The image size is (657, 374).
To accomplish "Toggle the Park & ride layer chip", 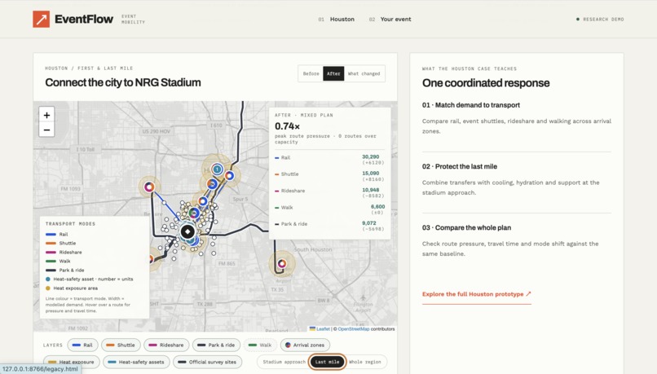I will point(216,345).
